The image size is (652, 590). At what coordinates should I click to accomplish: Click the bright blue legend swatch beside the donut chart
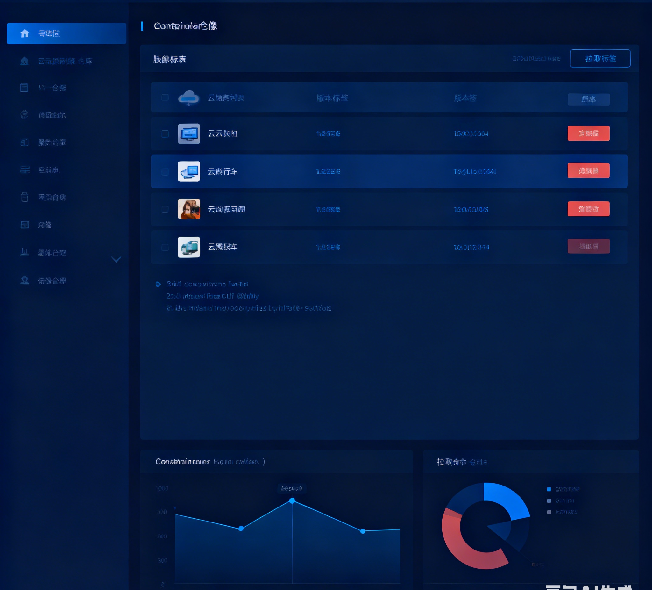point(549,489)
